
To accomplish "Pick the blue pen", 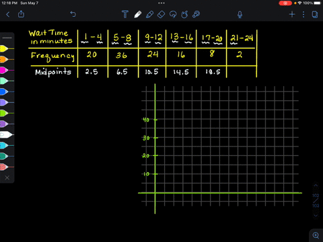I will [x=7, y=91].
